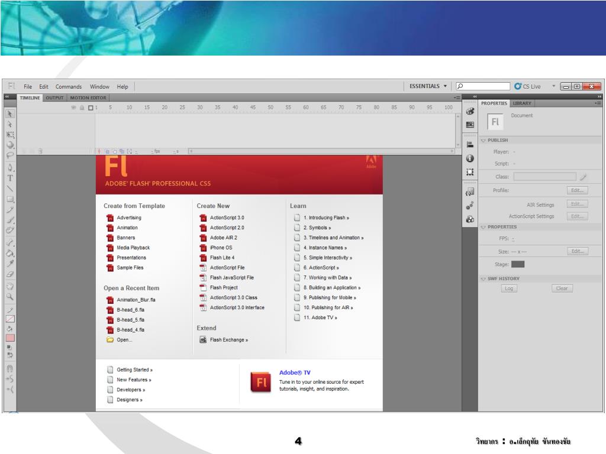606x454 pixels.
Task: Switch to the OUTPUT tab
Action: click(x=54, y=98)
